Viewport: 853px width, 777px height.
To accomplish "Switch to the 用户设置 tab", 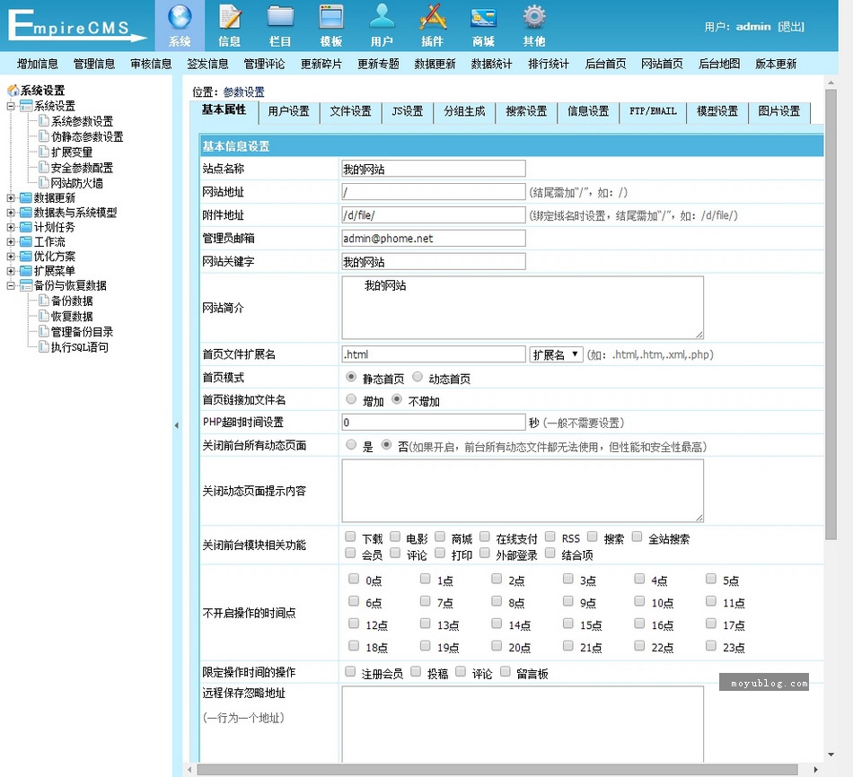I will coord(288,111).
